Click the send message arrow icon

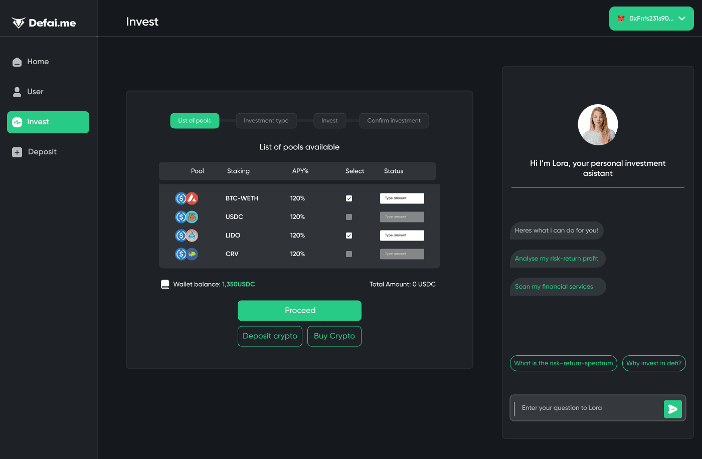coord(672,409)
